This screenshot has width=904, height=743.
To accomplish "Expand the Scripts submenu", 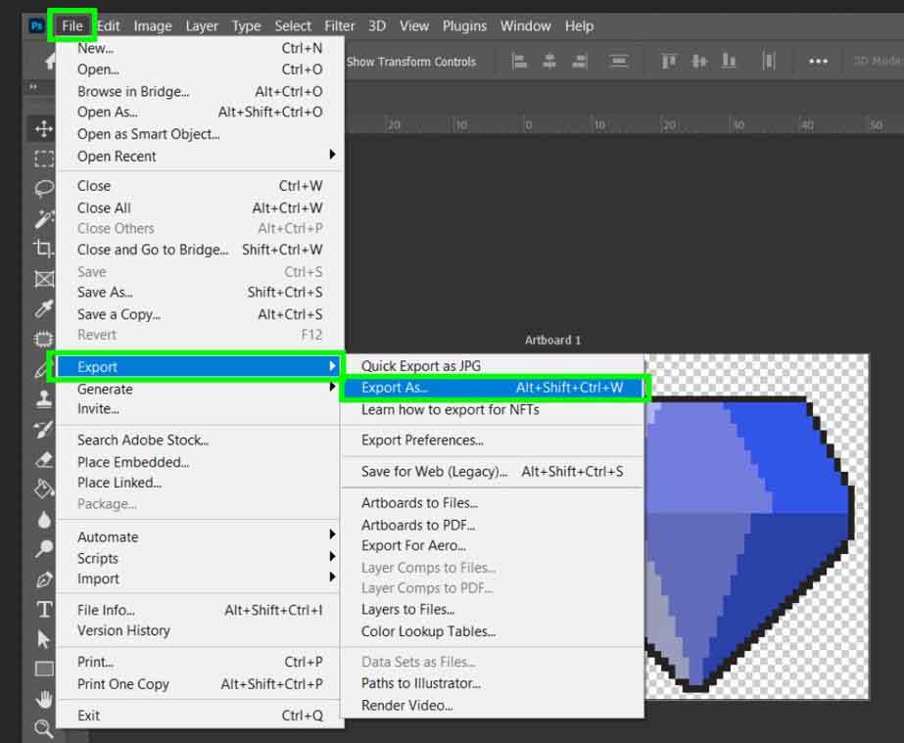I will [x=201, y=558].
